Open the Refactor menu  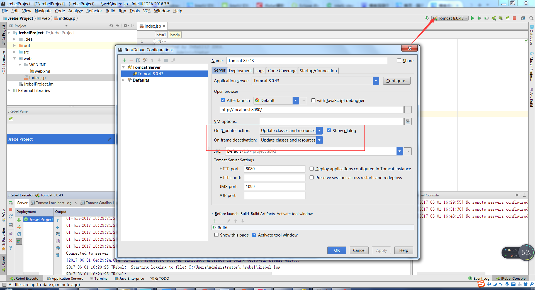tap(94, 11)
